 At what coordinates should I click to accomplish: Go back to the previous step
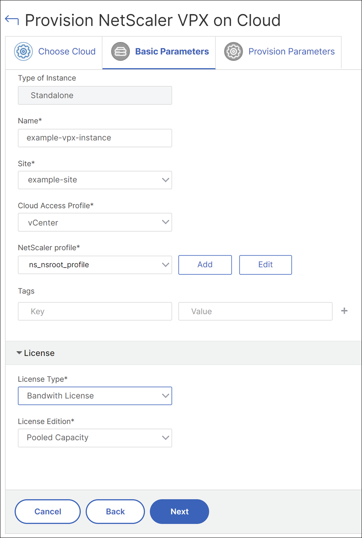click(115, 511)
